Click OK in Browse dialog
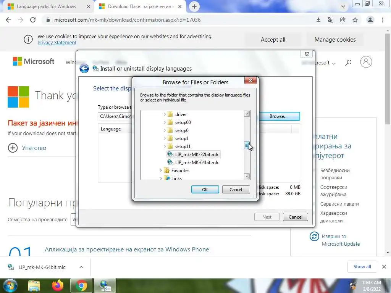The height and width of the screenshot is (293, 391). [205, 190]
